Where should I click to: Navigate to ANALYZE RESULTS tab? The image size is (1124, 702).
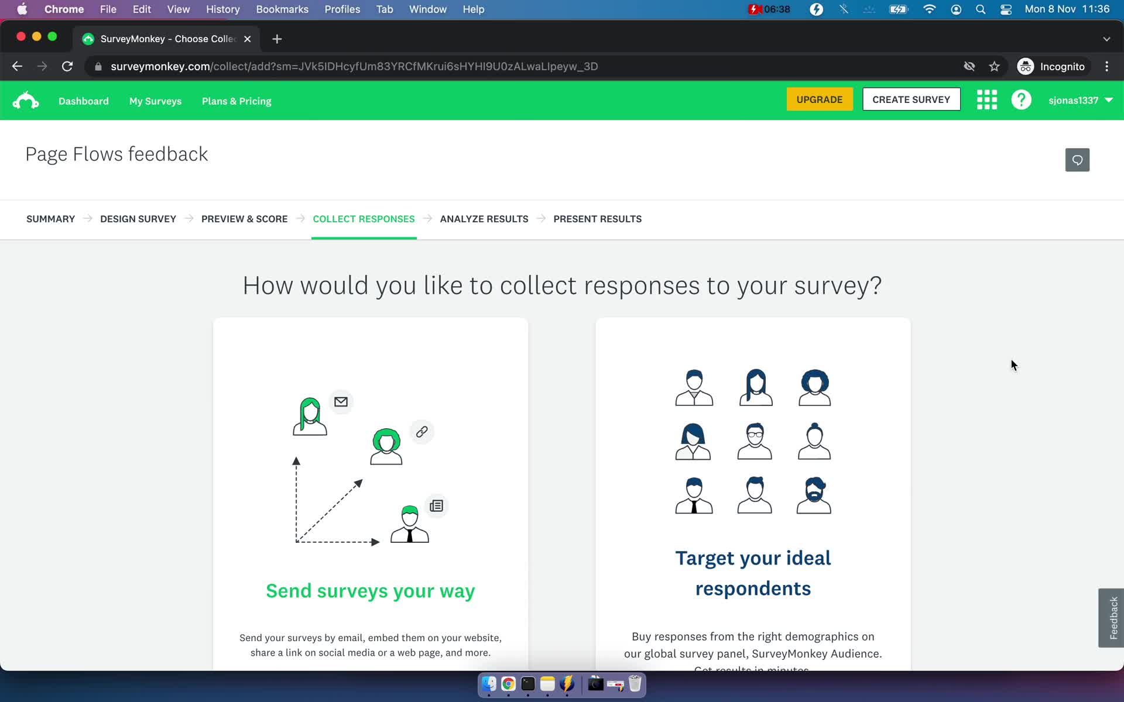[x=484, y=218]
